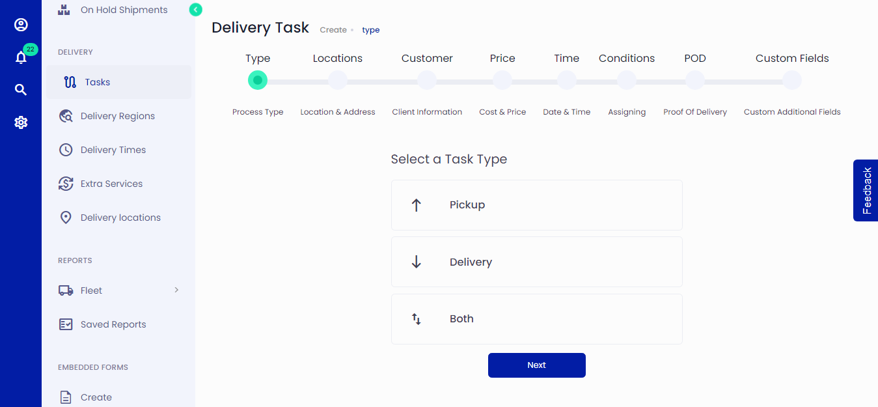This screenshot has width=878, height=407.
Task: Open the Feedback panel
Action: [x=866, y=190]
